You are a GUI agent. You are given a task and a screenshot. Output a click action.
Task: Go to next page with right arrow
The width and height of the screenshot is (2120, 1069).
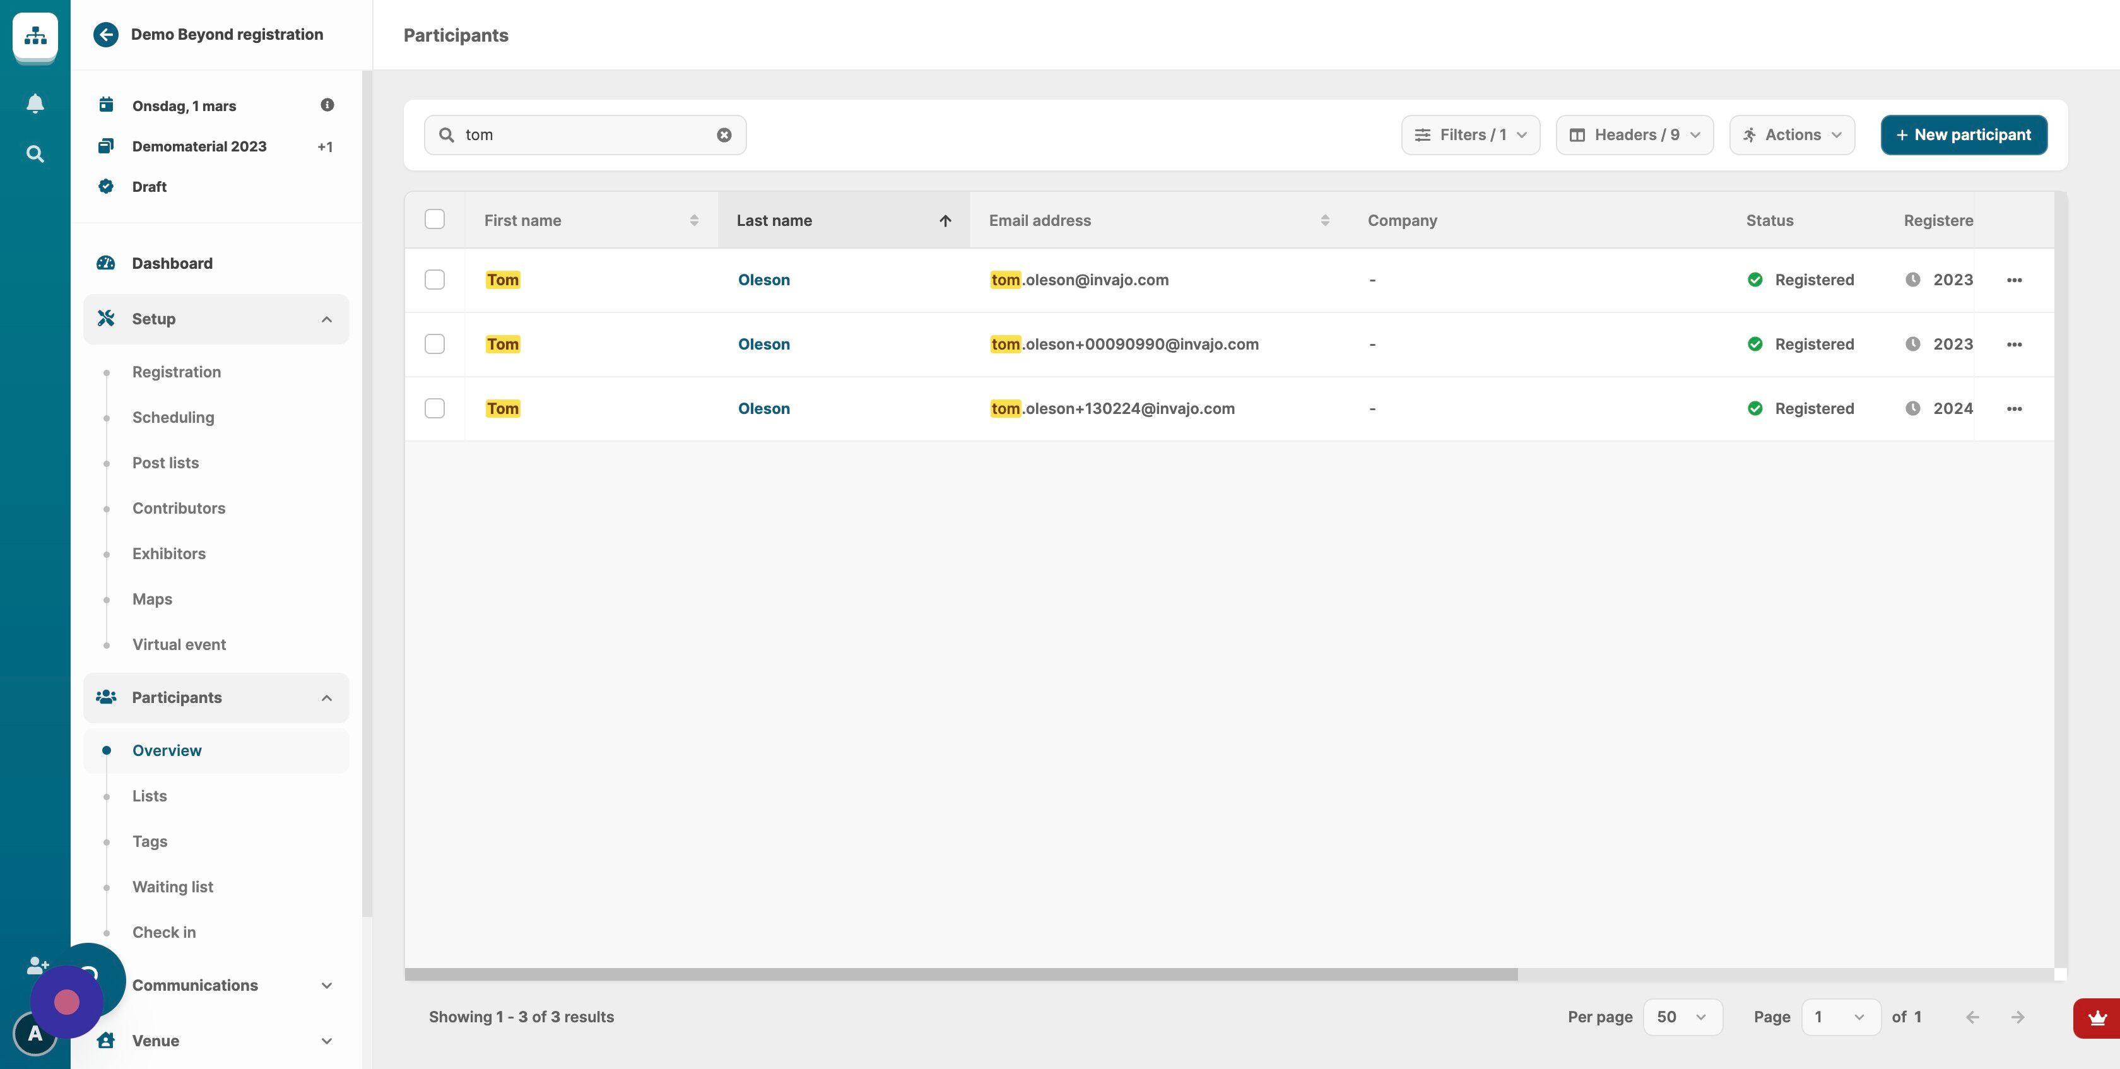pos(2017,1017)
